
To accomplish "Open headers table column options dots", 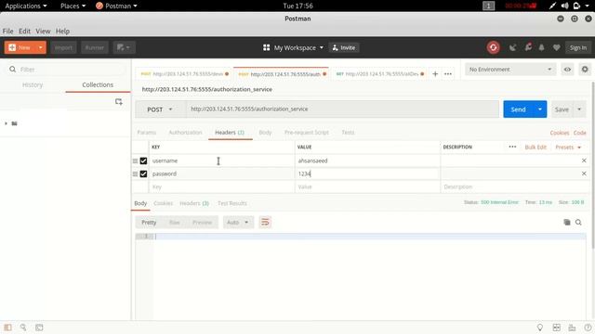I will pyautogui.click(x=512, y=147).
